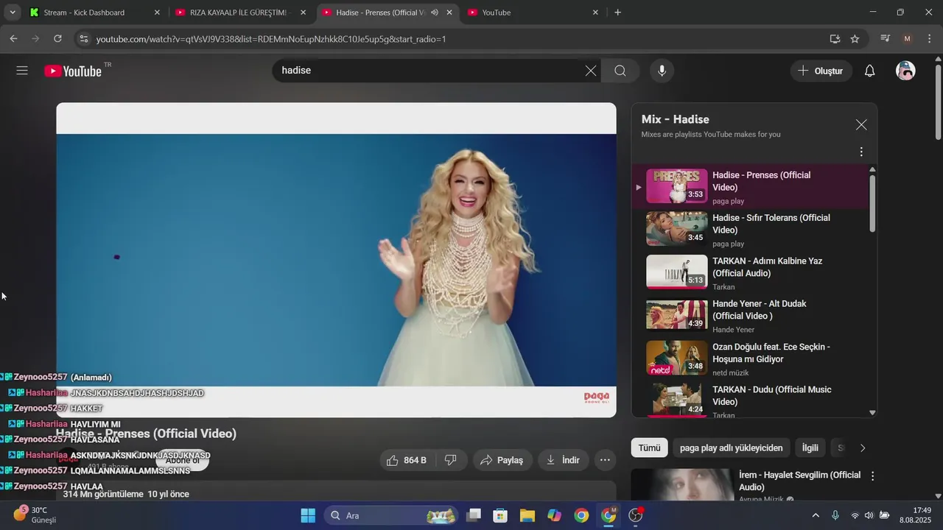The image size is (943, 530).
Task: Open İrem - Hayalet Sevgilim video
Action: click(799, 481)
